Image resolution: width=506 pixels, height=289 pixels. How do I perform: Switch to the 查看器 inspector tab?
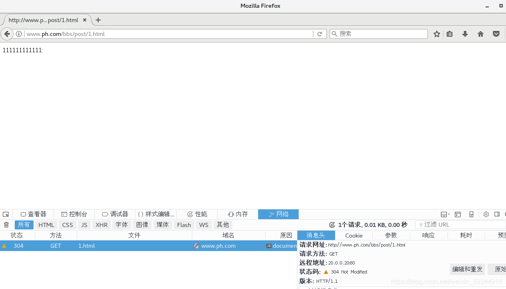click(34, 214)
